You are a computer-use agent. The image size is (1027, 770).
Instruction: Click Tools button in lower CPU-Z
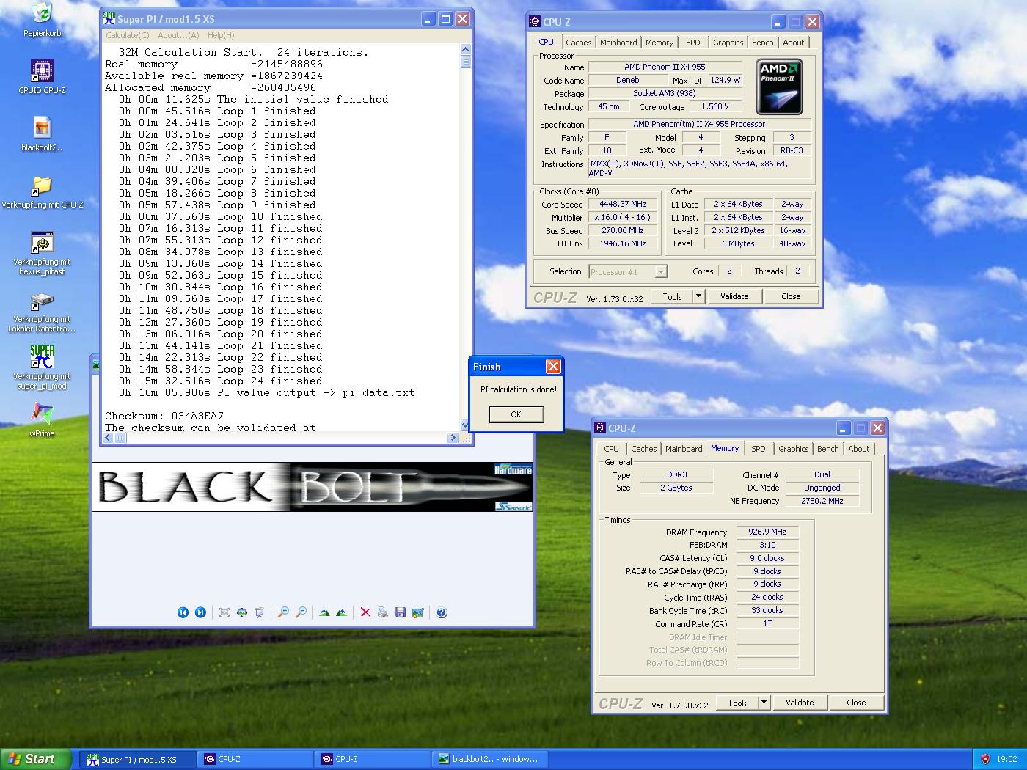coord(737,703)
